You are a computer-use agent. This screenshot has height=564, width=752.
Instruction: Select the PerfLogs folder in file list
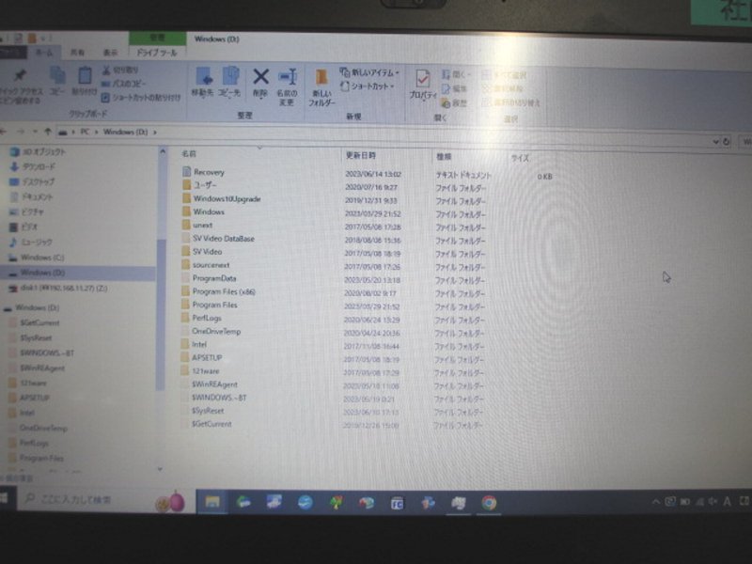coord(201,318)
